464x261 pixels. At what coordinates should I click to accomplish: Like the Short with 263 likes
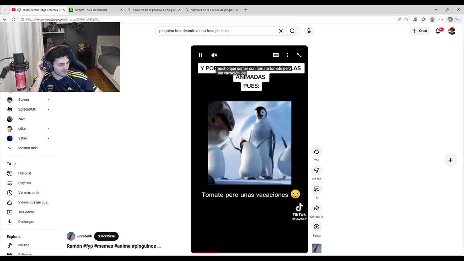[x=316, y=151]
